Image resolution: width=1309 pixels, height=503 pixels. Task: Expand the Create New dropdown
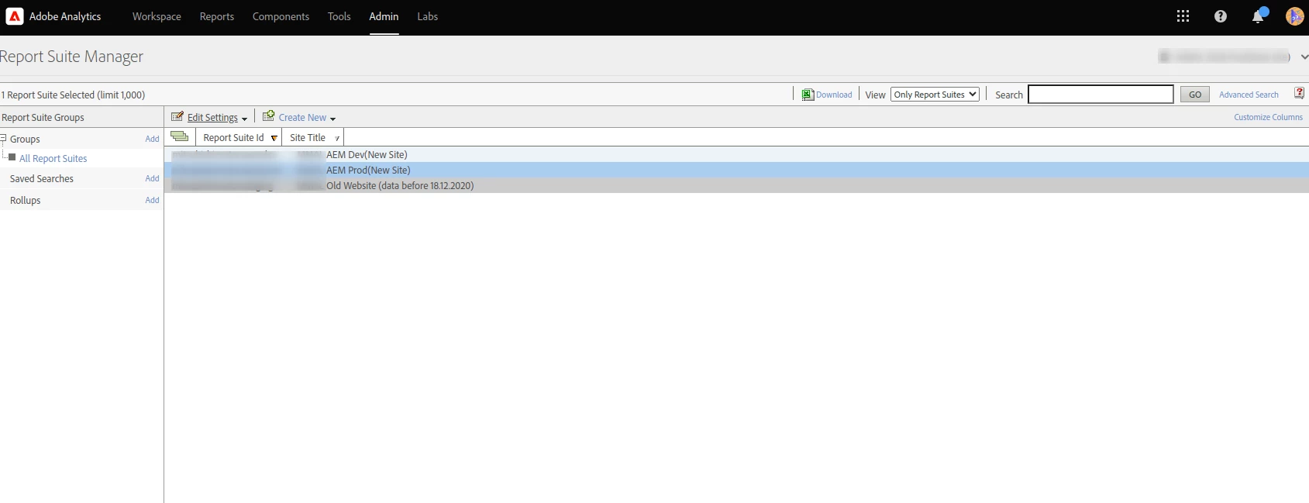click(332, 119)
